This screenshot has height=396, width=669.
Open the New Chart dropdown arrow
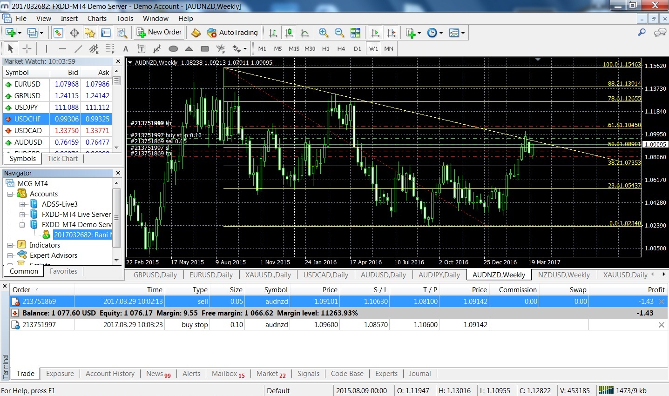click(20, 33)
